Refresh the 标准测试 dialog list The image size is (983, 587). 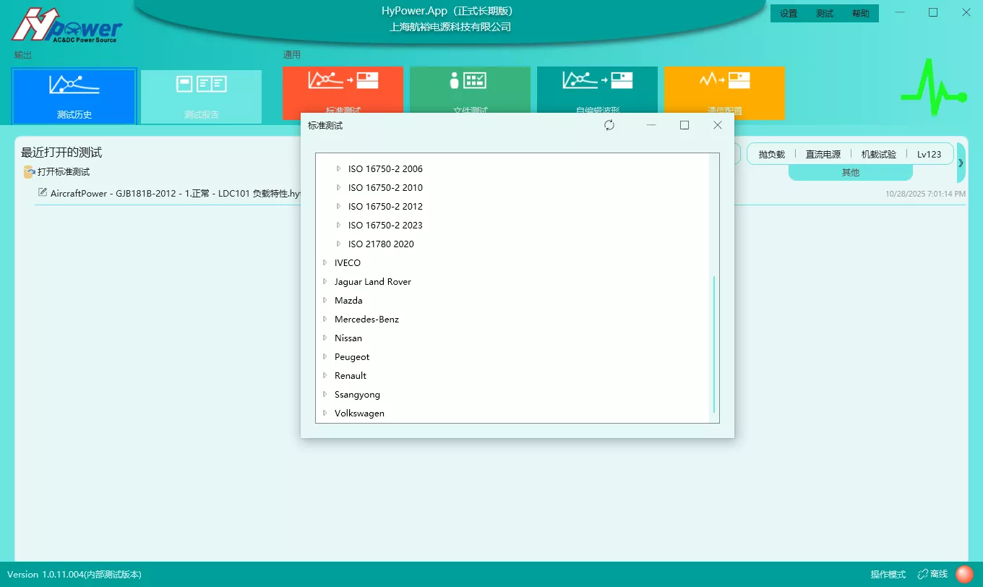[609, 125]
